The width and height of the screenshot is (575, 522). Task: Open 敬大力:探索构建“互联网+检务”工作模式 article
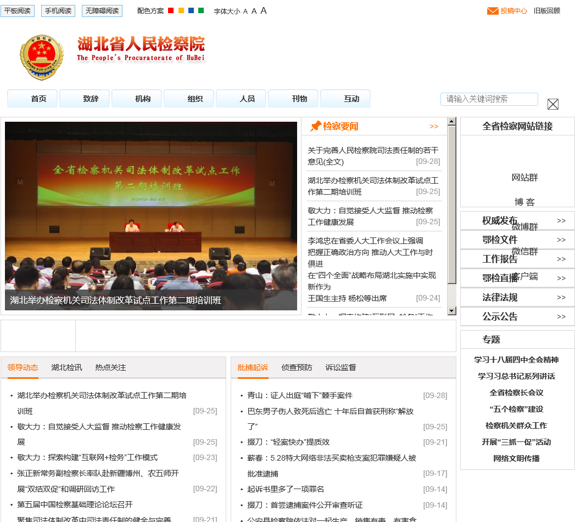click(87, 458)
